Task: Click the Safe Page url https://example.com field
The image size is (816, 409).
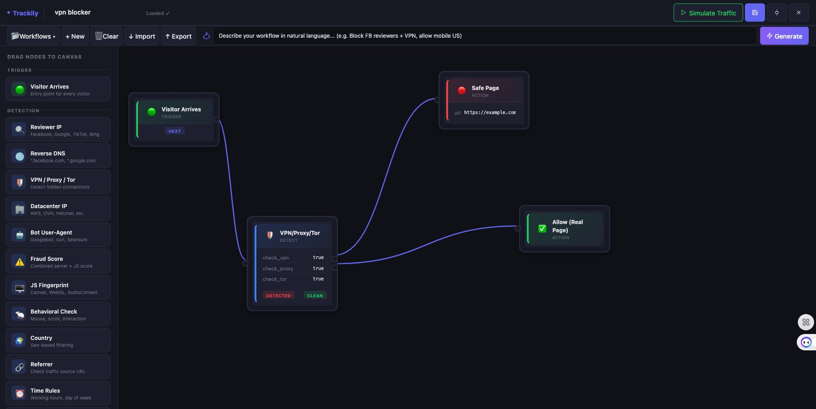Action: coord(490,113)
